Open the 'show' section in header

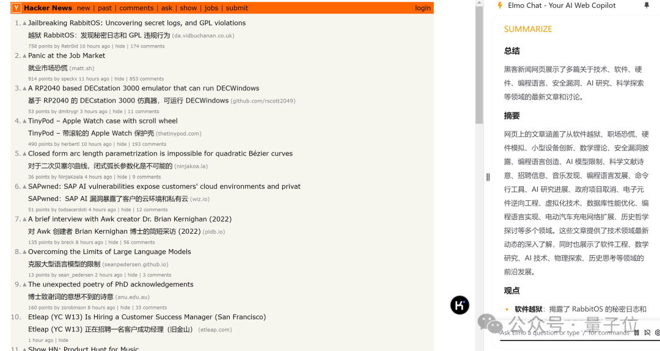pyautogui.click(x=188, y=8)
